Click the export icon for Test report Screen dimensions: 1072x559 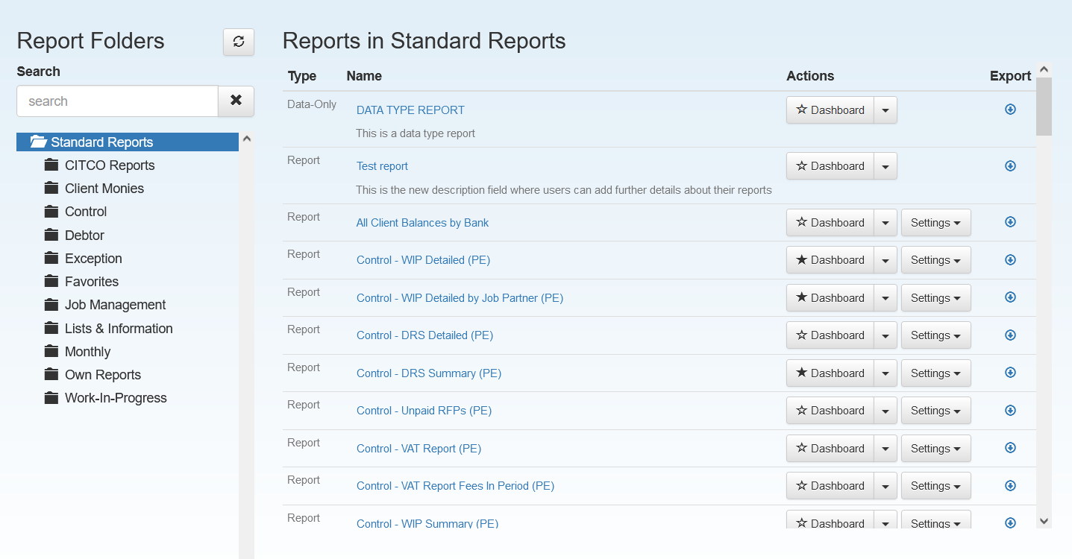click(1010, 165)
